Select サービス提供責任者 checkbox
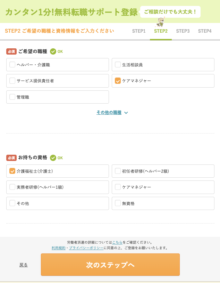 [12, 81]
